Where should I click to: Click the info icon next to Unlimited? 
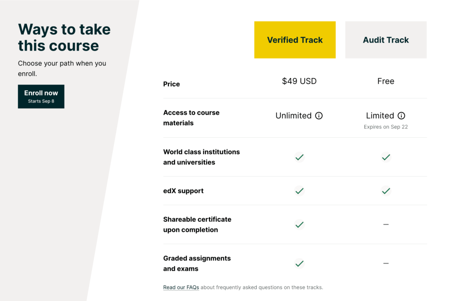click(319, 116)
